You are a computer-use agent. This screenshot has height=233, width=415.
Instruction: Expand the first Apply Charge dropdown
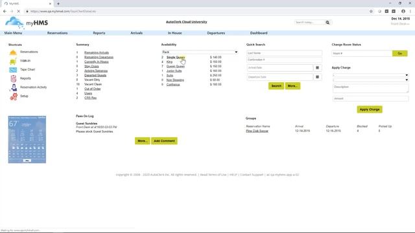point(370,75)
